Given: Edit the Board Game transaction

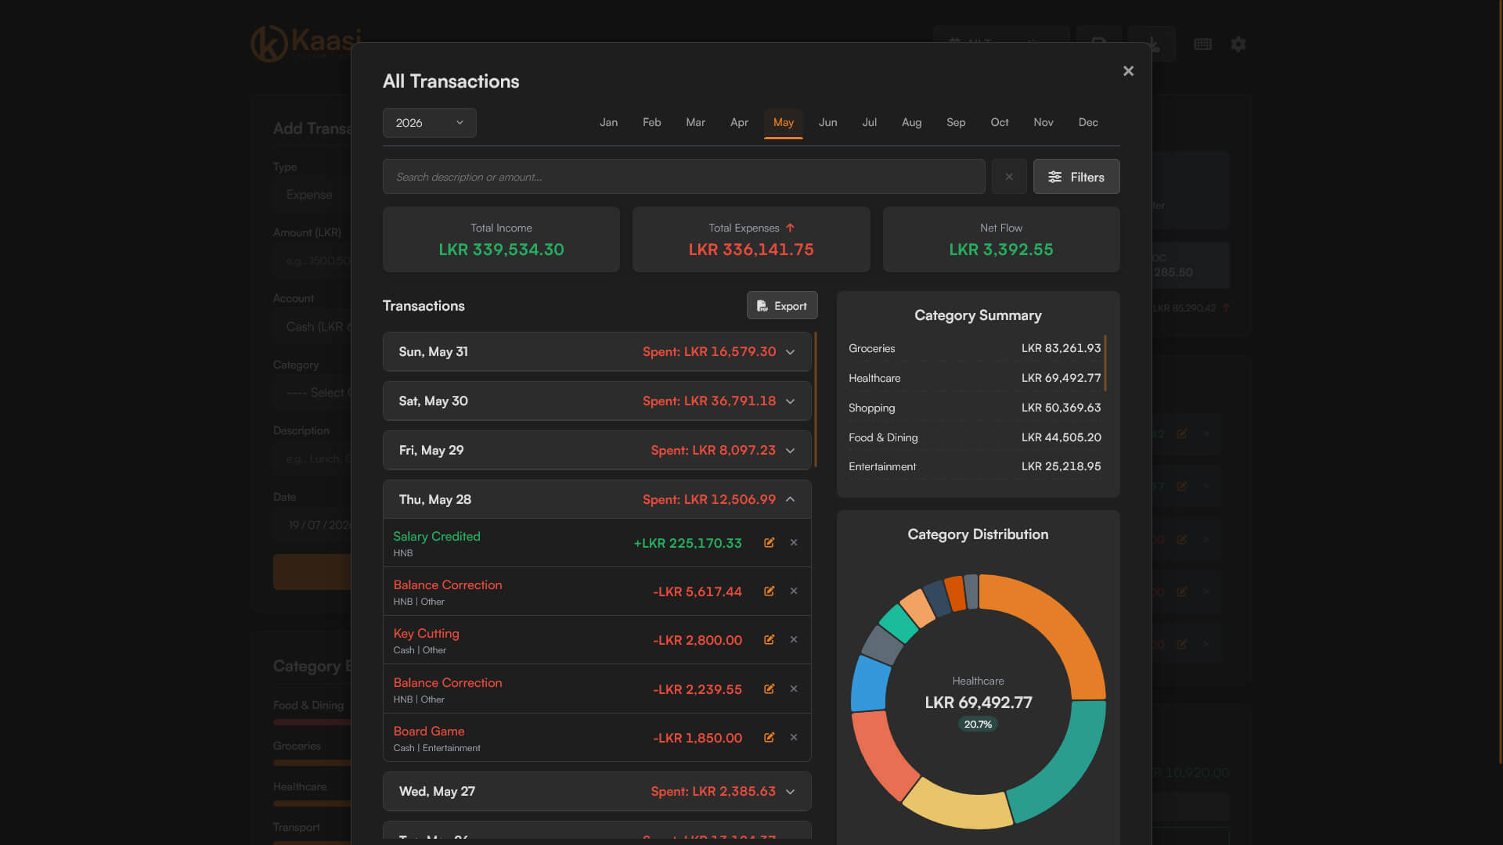Looking at the screenshot, I should pos(769,738).
